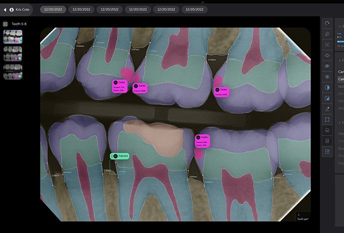Click the 2.00mm measurement text
The height and width of the screenshot is (233, 344).
55,176
